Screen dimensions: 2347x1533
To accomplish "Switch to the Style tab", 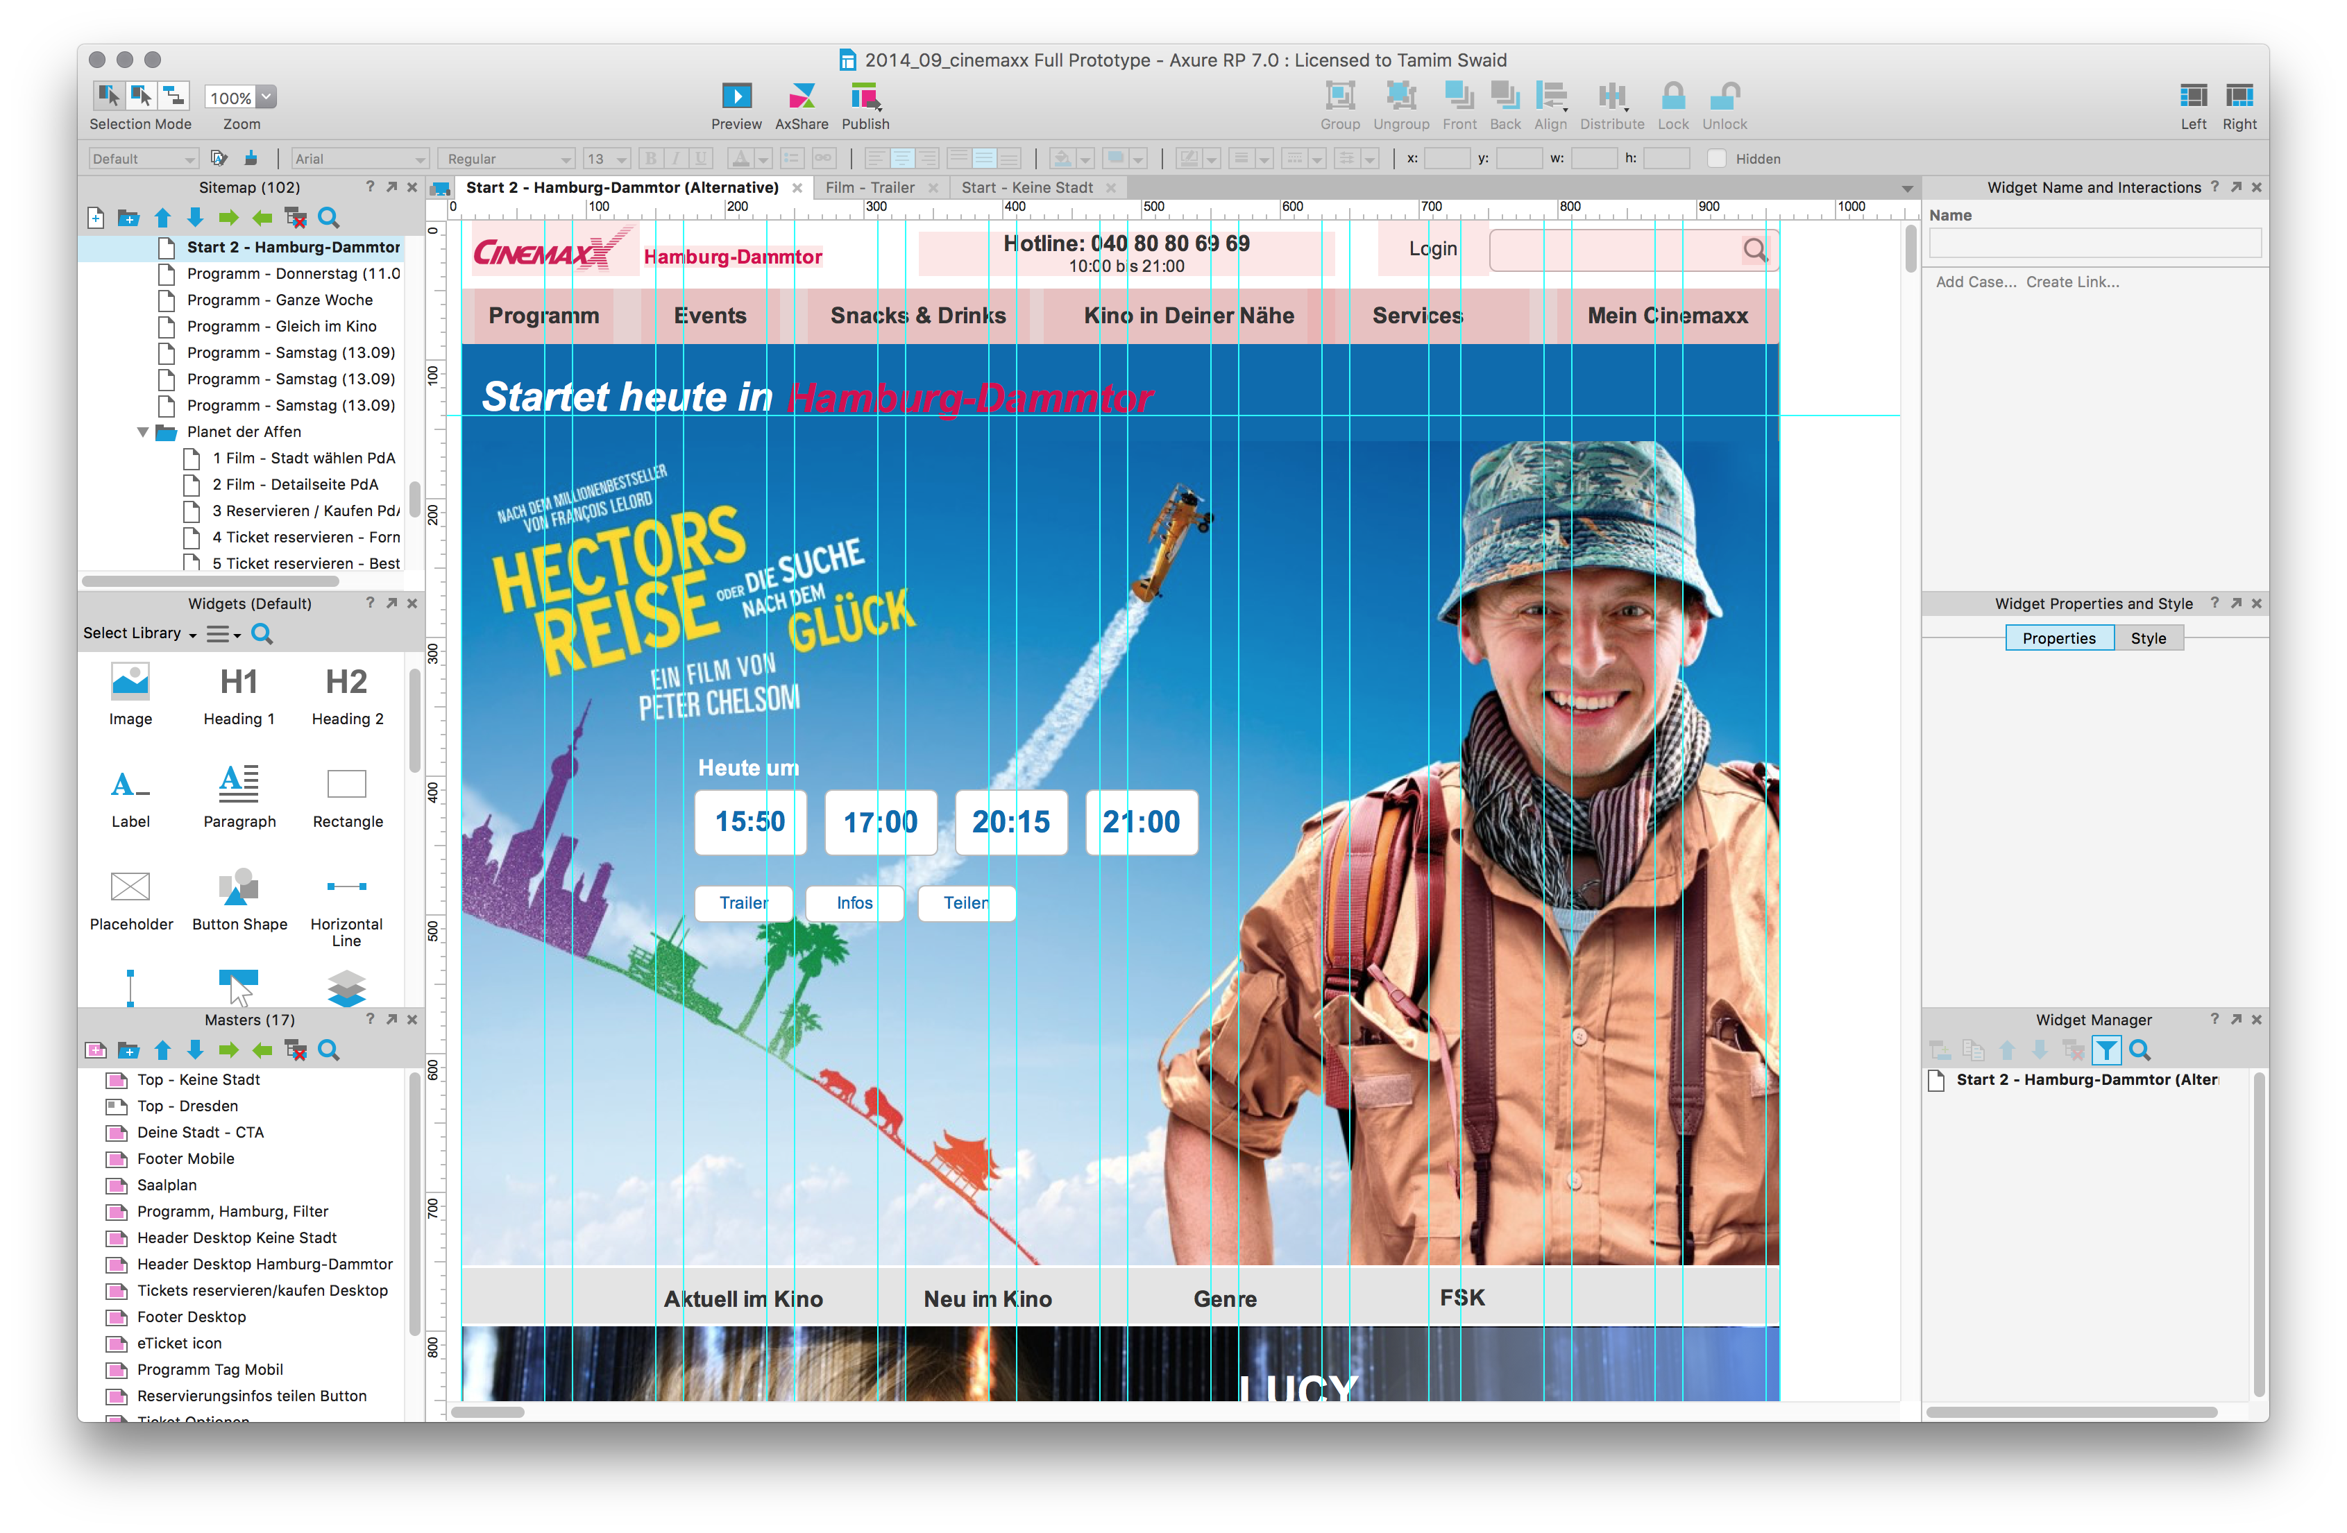I will [x=2148, y=639].
